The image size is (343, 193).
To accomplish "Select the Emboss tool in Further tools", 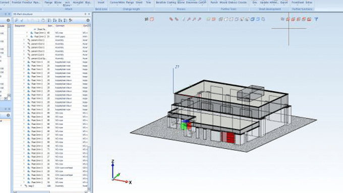I will click(x=233, y=3).
